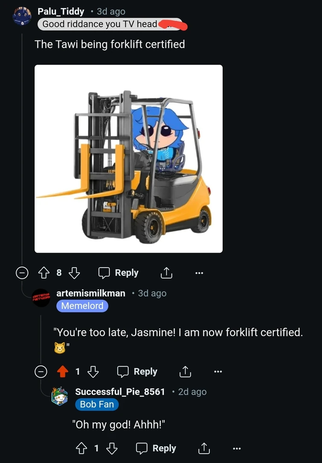Visit artemismilkman's user profile
Image resolution: width=322 pixels, height=463 pixels.
[x=90, y=293]
